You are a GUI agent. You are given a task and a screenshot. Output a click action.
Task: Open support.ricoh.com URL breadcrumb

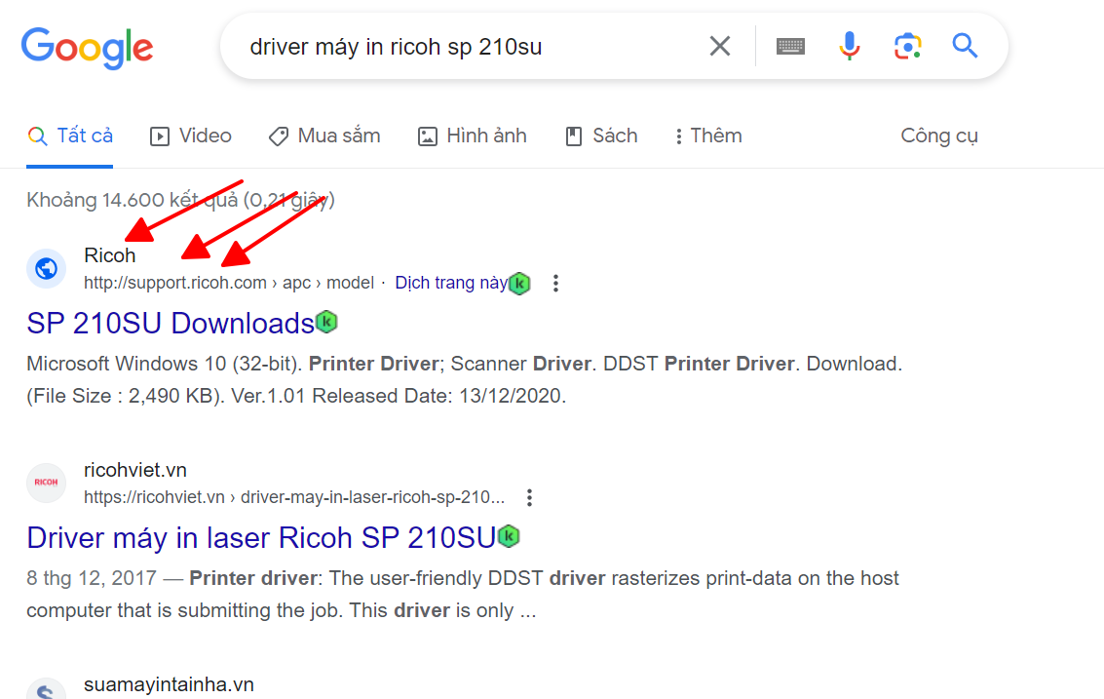coord(229,283)
